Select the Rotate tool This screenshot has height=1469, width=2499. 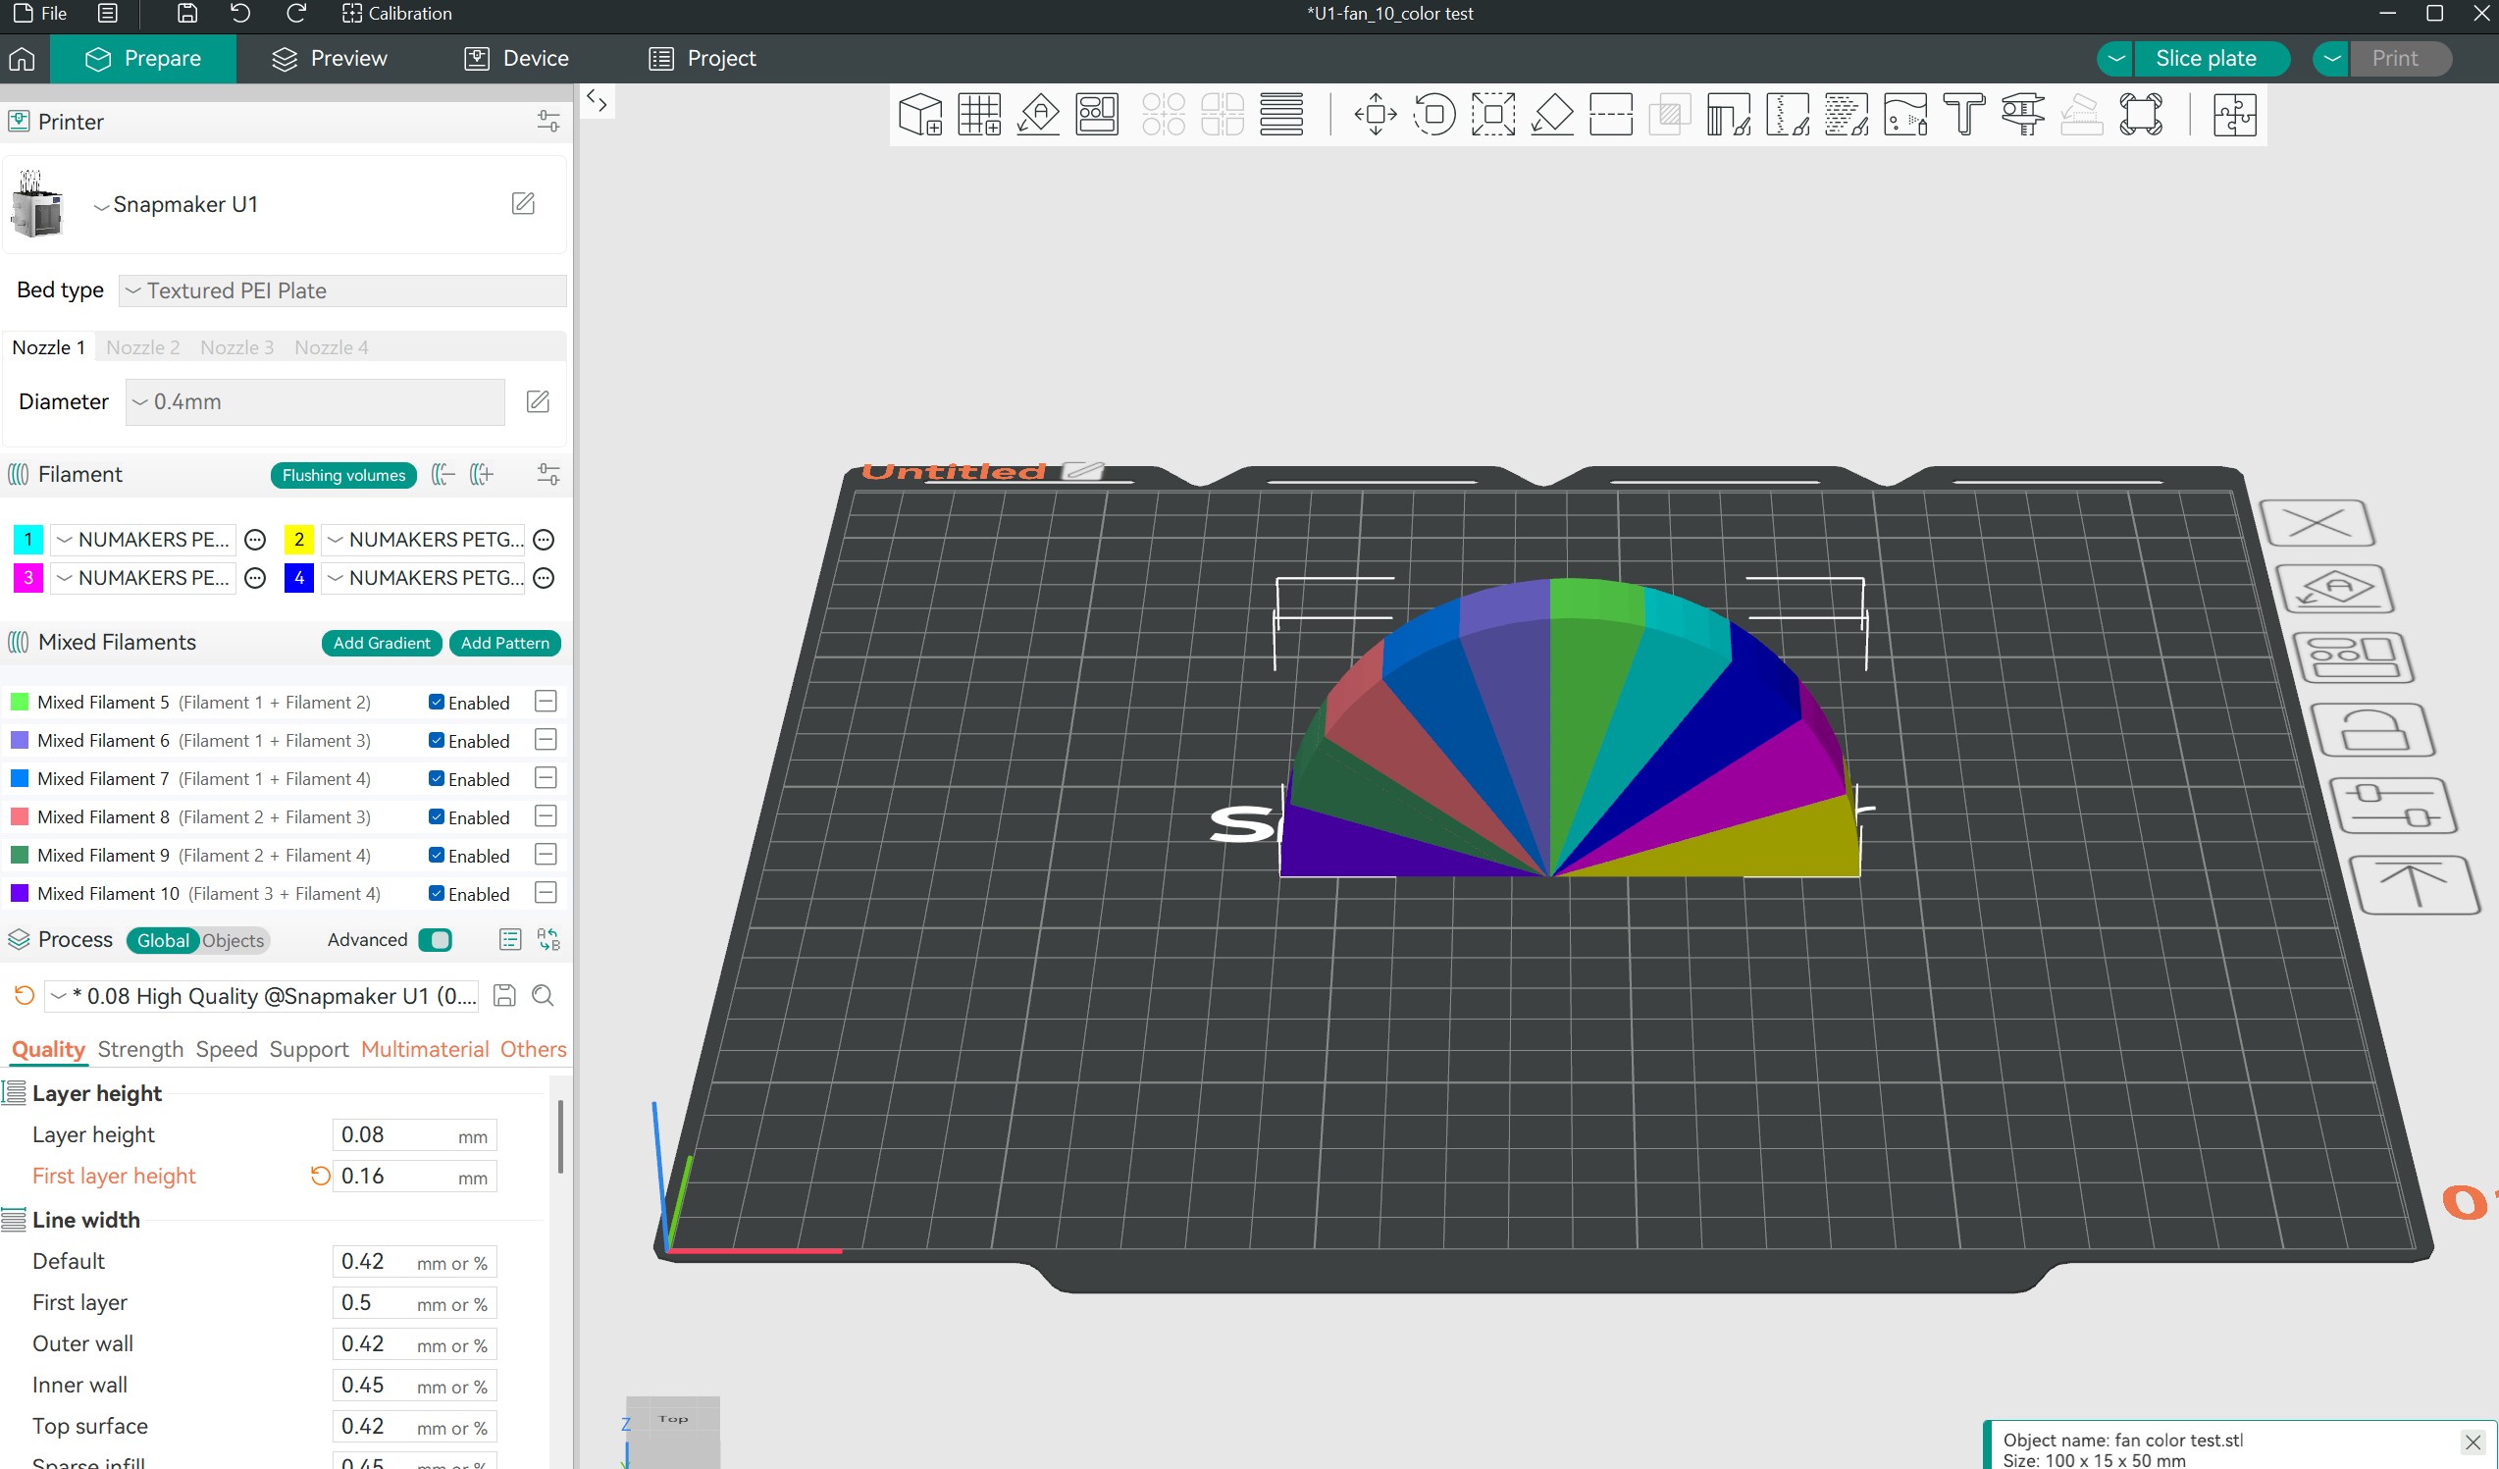(x=1433, y=114)
